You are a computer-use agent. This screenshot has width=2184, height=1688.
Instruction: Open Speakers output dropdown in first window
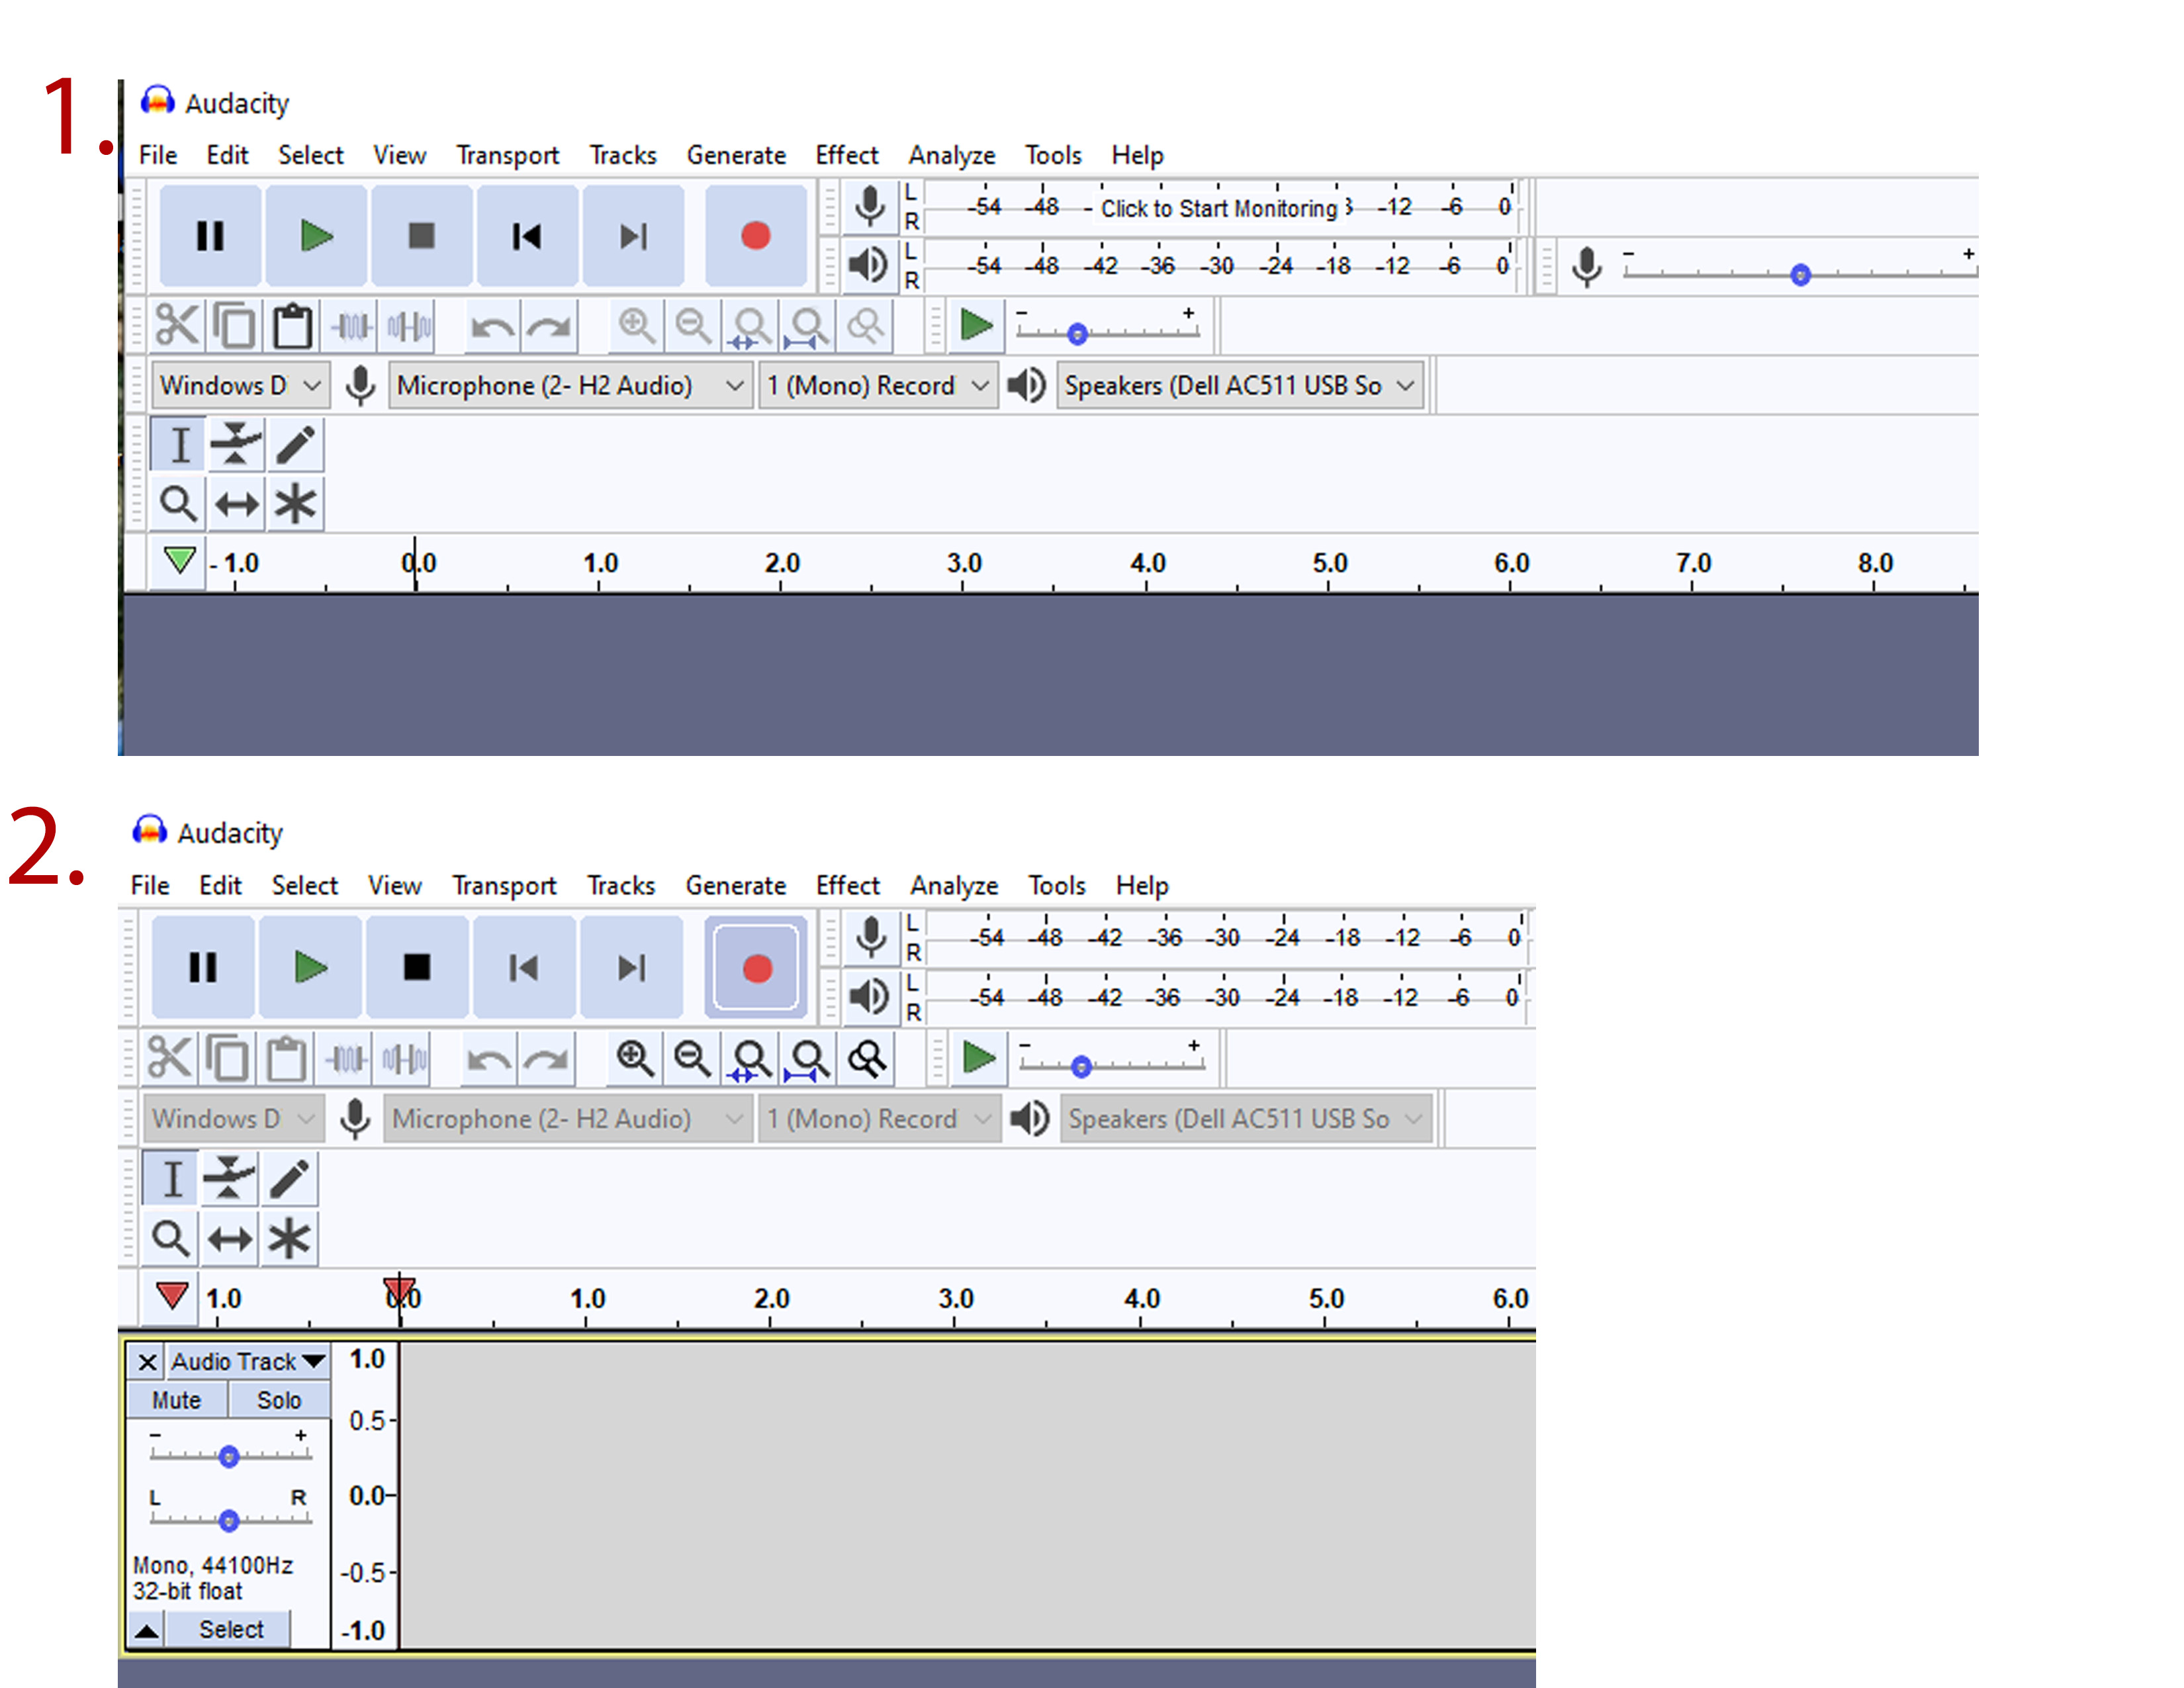point(1240,385)
